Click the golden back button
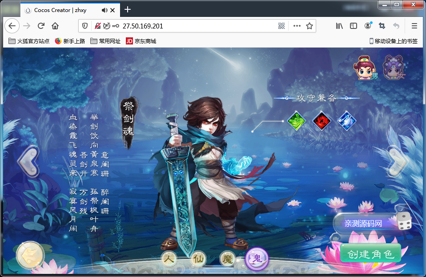The width and height of the screenshot is (426, 277). 30,255
